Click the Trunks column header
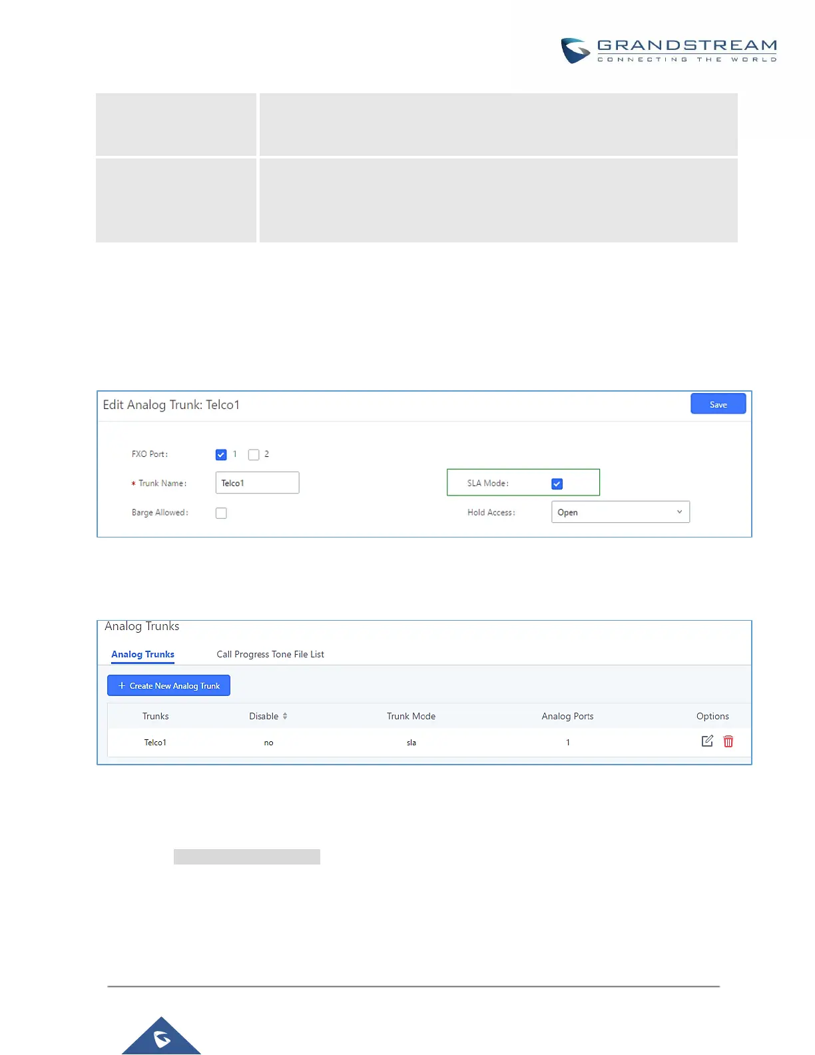Image resolution: width=815 pixels, height=1055 pixels. coord(155,716)
